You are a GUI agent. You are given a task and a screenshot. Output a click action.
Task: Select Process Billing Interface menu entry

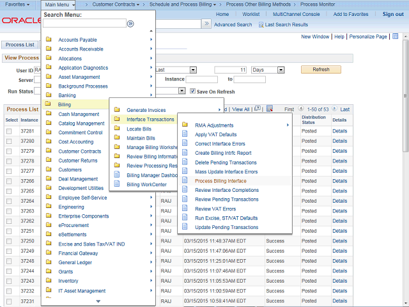(x=220, y=181)
